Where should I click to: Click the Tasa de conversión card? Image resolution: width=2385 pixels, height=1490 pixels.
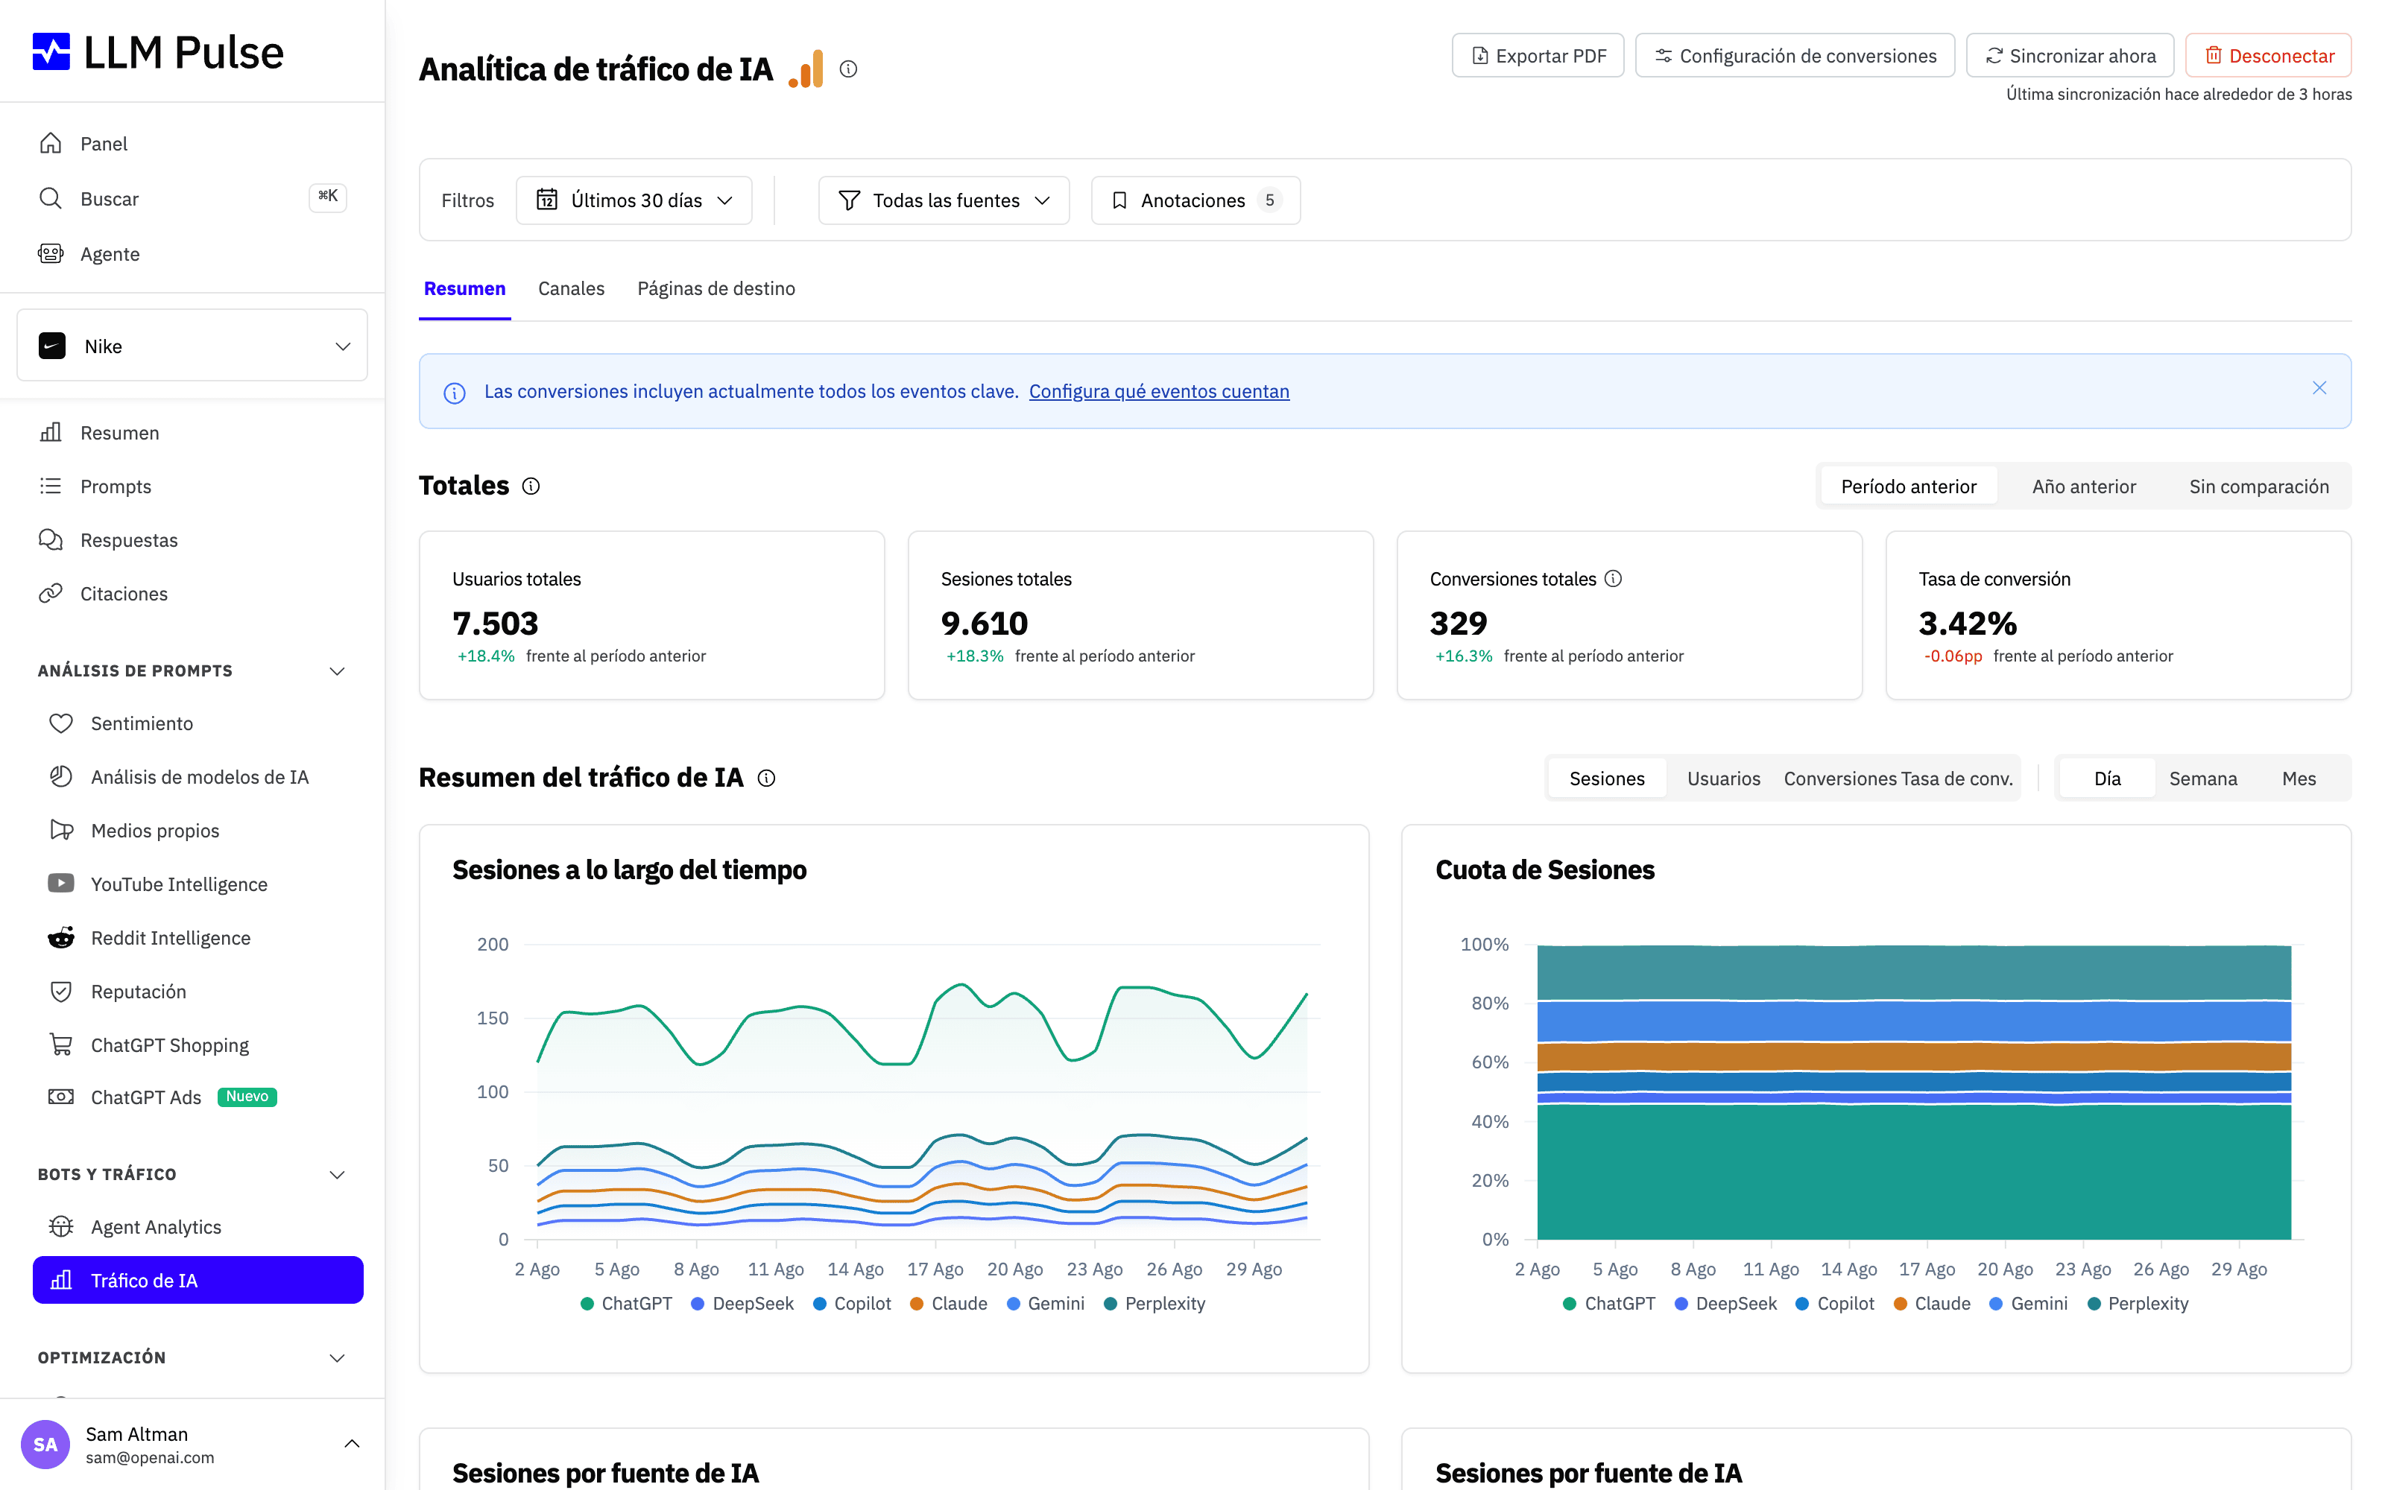tap(2118, 615)
